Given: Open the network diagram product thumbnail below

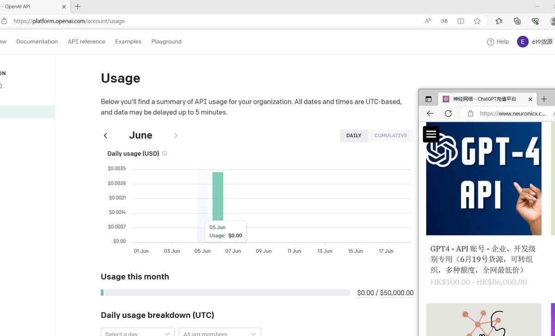Looking at the screenshot, I should click(x=484, y=319).
